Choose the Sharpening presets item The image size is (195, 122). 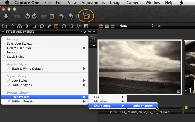tap(108, 106)
